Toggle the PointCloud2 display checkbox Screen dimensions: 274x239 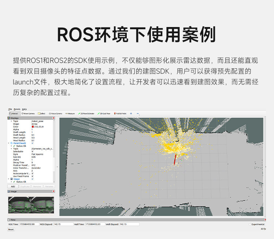pyautogui.click(x=32, y=143)
